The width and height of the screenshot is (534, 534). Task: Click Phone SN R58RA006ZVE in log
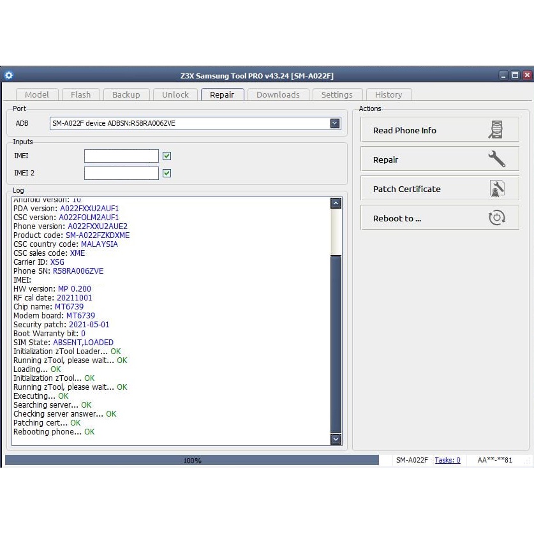[78, 271]
